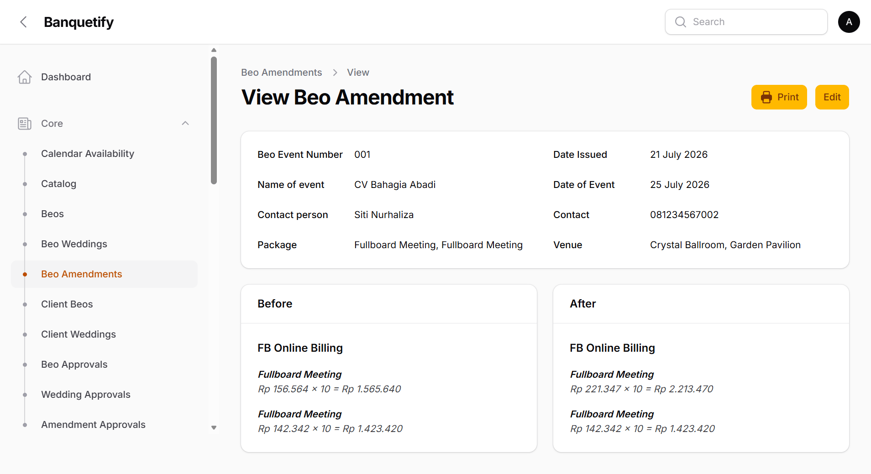Open Wedding Approvals sidebar entry
The height and width of the screenshot is (474, 871).
tap(85, 395)
